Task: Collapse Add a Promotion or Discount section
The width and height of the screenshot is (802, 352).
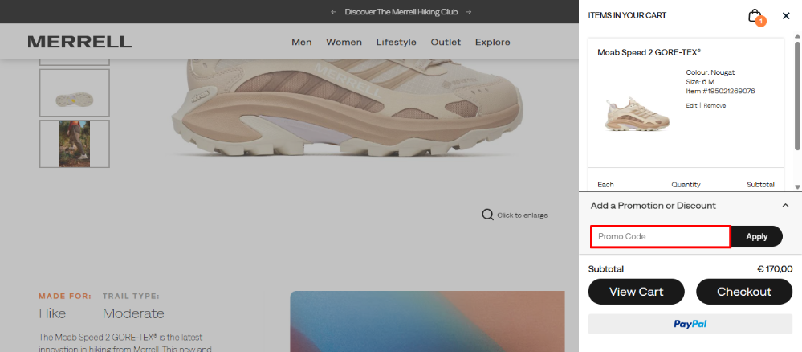Action: [x=786, y=206]
